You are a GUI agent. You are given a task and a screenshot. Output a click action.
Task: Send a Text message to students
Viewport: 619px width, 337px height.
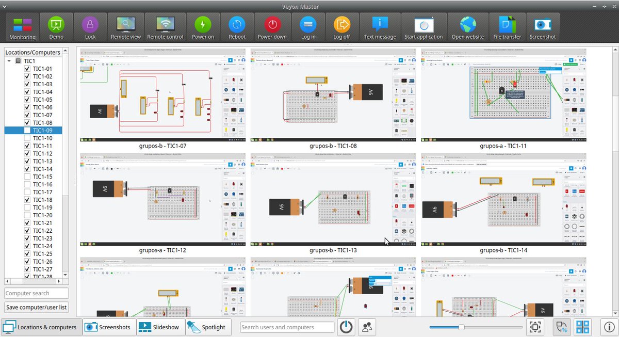(x=380, y=27)
